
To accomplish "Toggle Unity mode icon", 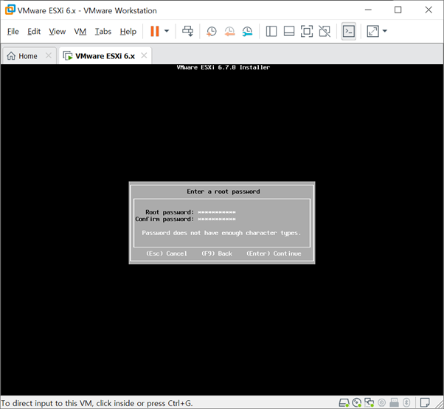I will pyautogui.click(x=325, y=31).
